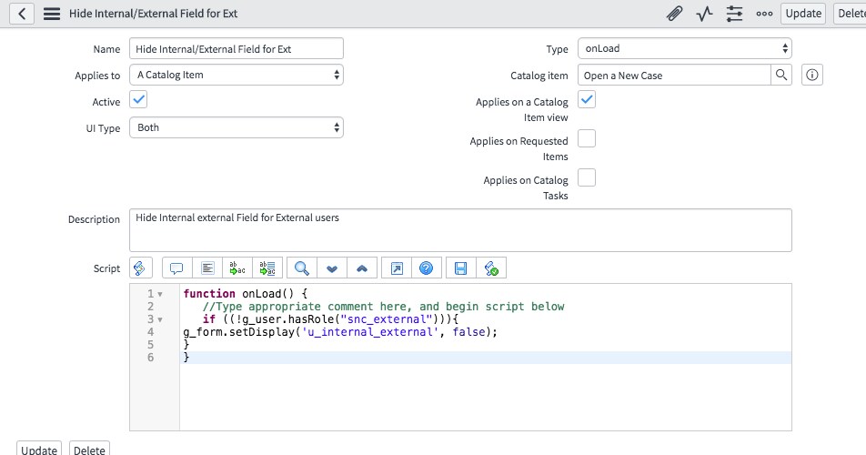Click the bottom Update button

pyautogui.click(x=39, y=449)
